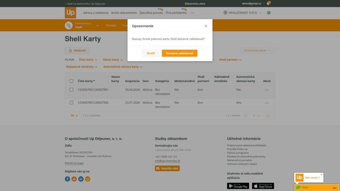Click the Expirácia column header
This screenshot has height=191, width=340.
132,81
